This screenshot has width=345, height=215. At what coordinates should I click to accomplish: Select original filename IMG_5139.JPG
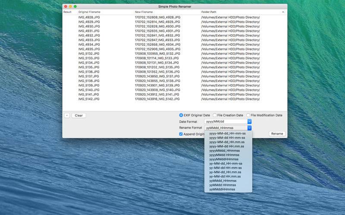pos(89,85)
